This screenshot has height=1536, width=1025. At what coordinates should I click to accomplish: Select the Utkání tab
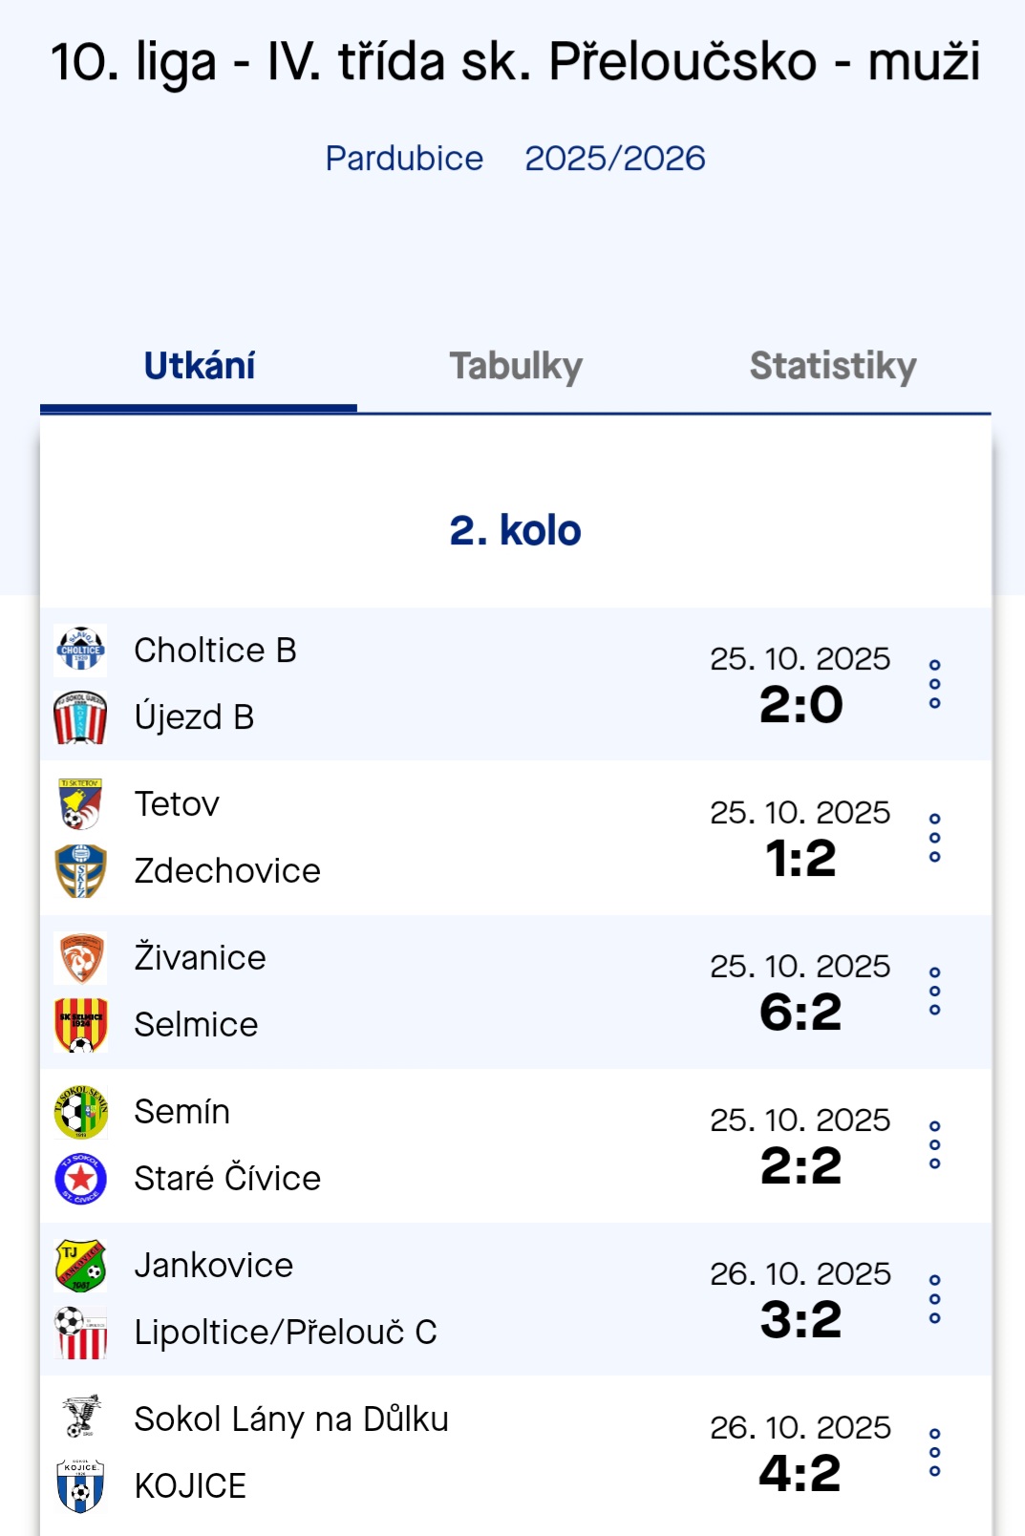click(x=199, y=367)
